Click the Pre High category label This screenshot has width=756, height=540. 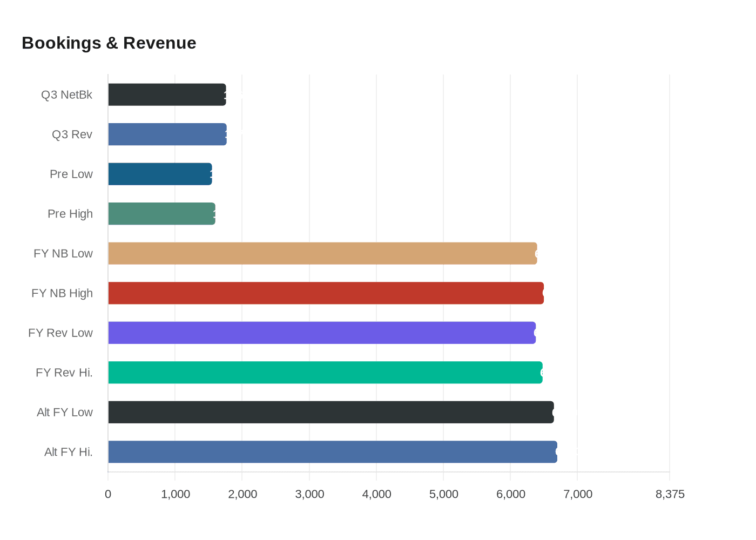(70, 213)
